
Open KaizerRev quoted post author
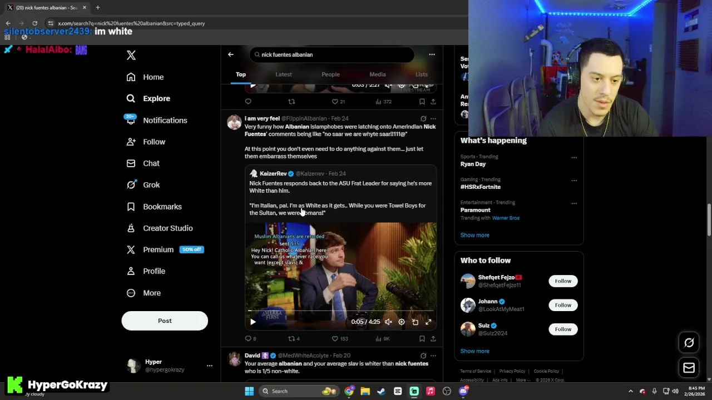click(273, 173)
